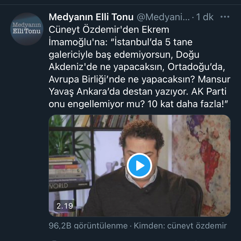This screenshot has width=241, height=241.
Task: Open the Medyanın Elli Tonu profile avatar
Action: pyautogui.click(x=27, y=29)
